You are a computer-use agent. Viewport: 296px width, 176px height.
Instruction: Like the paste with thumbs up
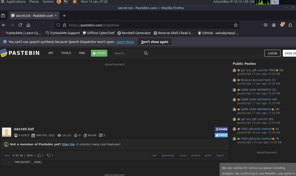[x=39, y=155]
